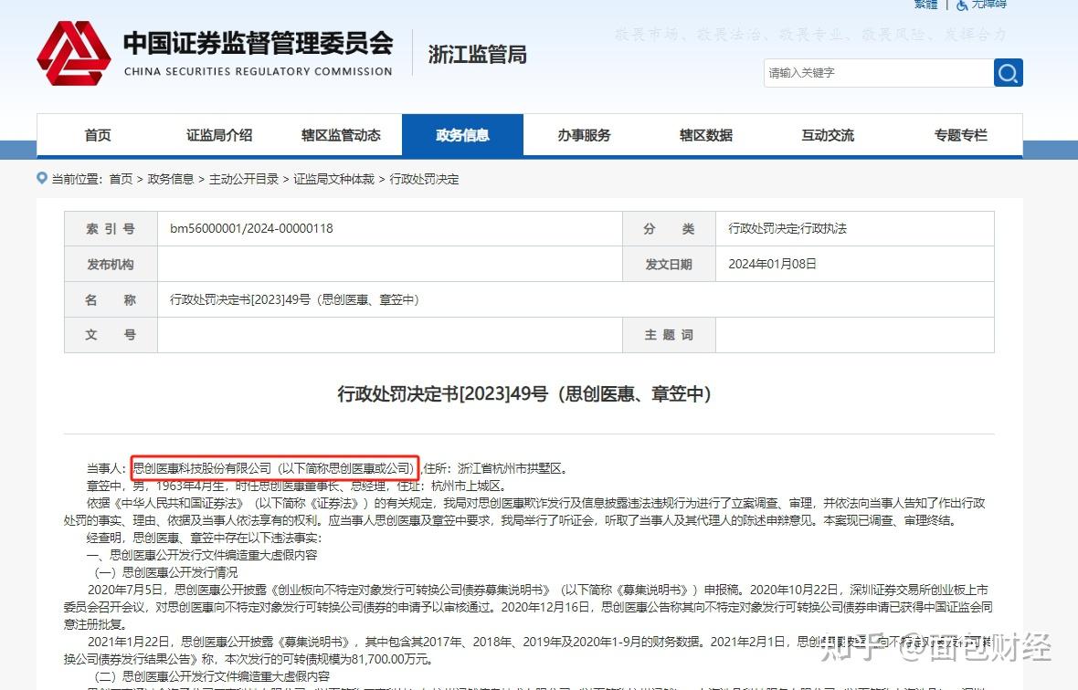Open the 互动交流 navigation tab
Screen dimensions: 1078x690
(828, 135)
